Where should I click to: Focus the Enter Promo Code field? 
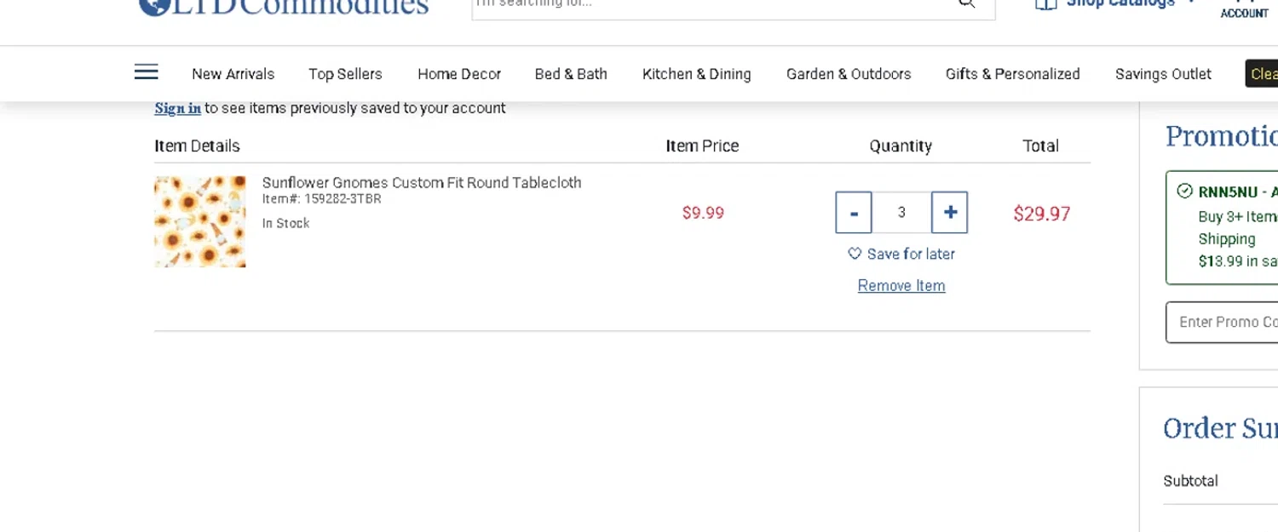(1223, 322)
